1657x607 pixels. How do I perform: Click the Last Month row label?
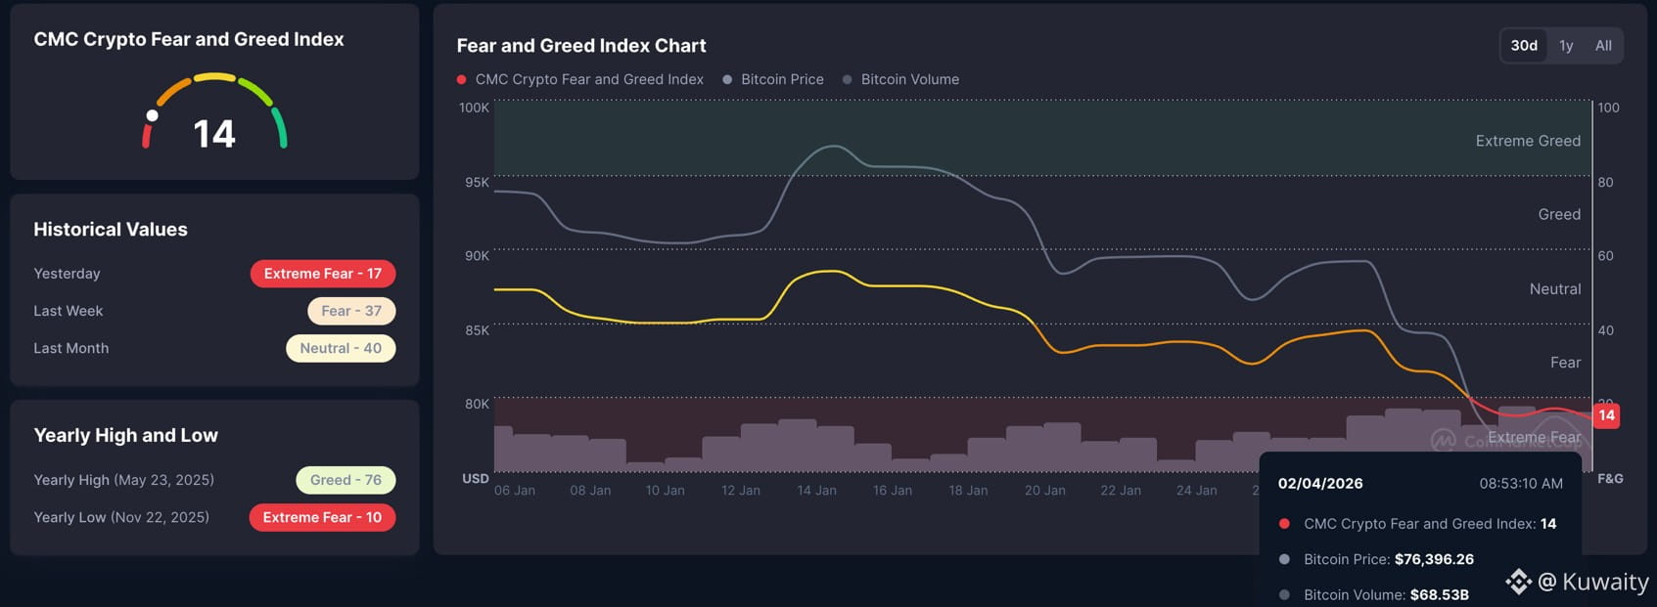click(x=70, y=348)
